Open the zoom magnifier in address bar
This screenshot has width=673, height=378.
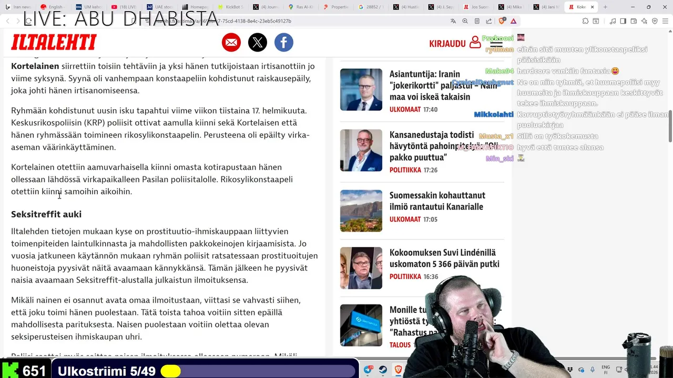[465, 21]
